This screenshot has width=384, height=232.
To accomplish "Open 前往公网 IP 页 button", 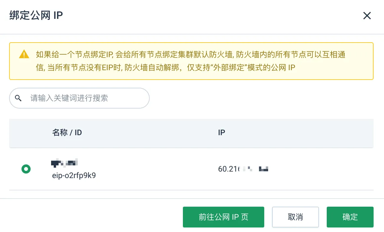I will coord(223,217).
